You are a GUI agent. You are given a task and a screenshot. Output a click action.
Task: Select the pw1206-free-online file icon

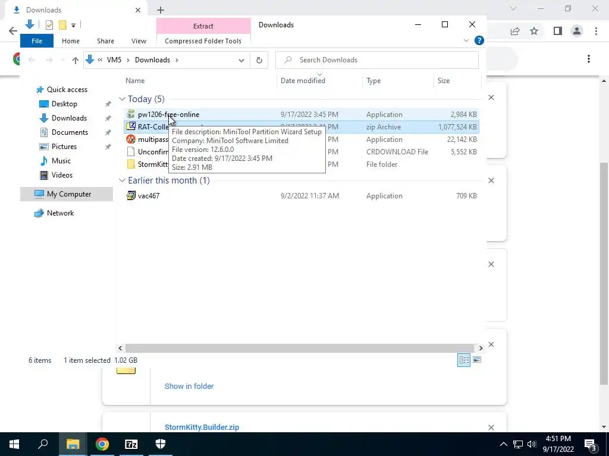(131, 115)
